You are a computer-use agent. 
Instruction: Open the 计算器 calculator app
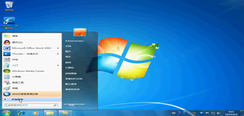click(x=16, y=77)
